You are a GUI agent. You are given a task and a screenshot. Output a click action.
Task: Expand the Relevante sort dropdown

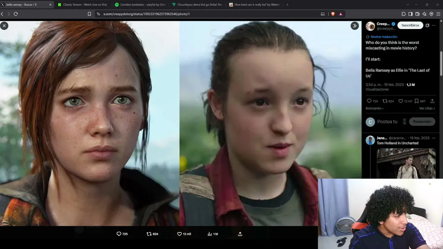[x=374, y=108]
